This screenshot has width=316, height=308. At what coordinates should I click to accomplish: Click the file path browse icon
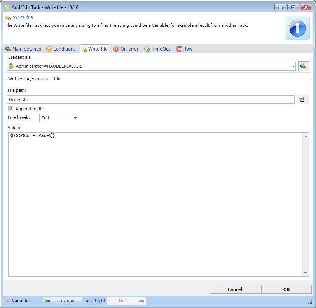pos(303,100)
